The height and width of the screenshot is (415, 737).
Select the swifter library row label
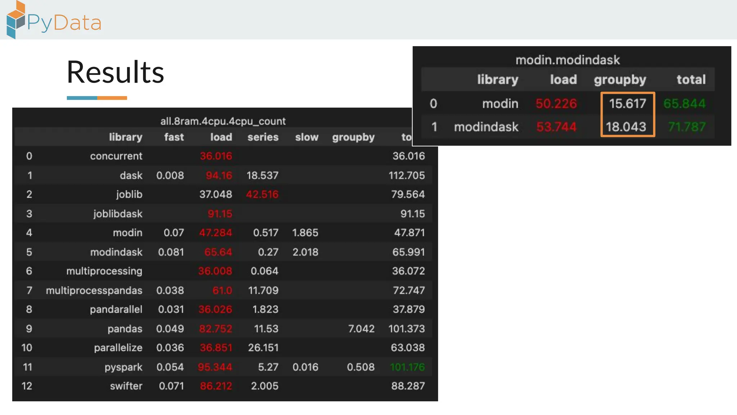point(126,386)
